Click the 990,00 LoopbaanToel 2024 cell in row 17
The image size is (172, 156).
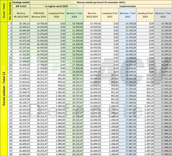click(56, 82)
